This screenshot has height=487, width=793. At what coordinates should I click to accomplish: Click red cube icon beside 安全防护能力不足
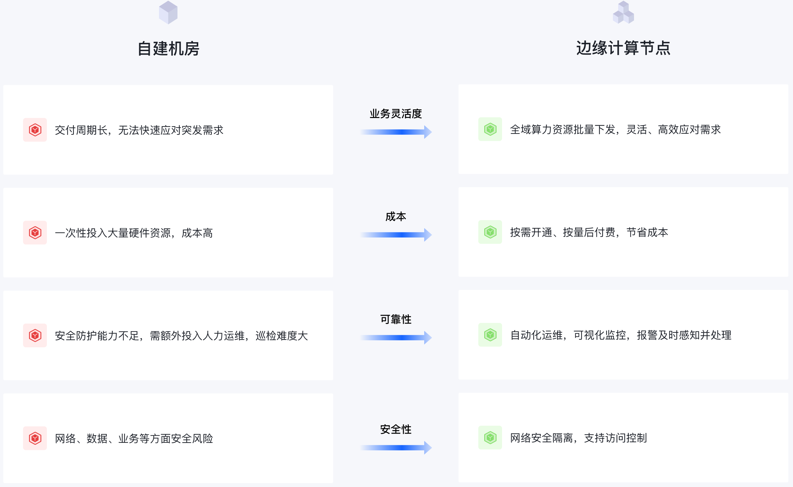pyautogui.click(x=35, y=335)
